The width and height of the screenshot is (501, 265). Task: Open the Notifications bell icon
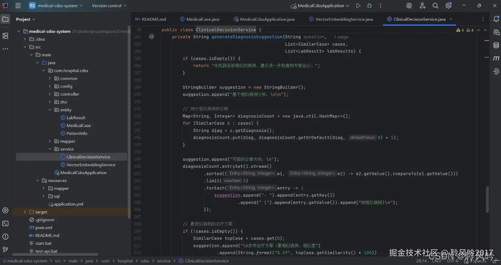[x=496, y=19]
